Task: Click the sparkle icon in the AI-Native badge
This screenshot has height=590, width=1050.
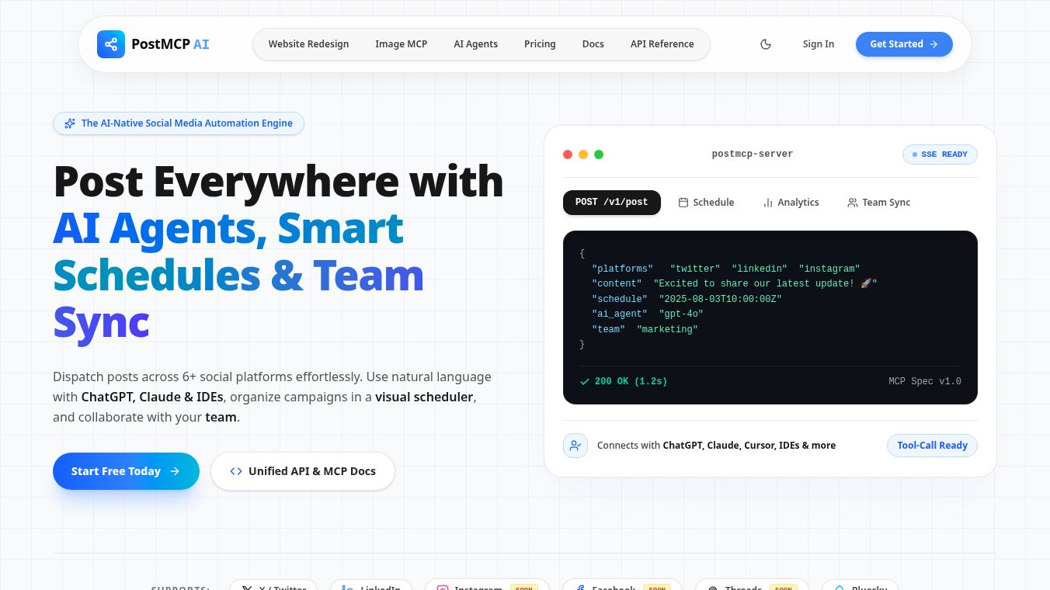Action: (70, 123)
